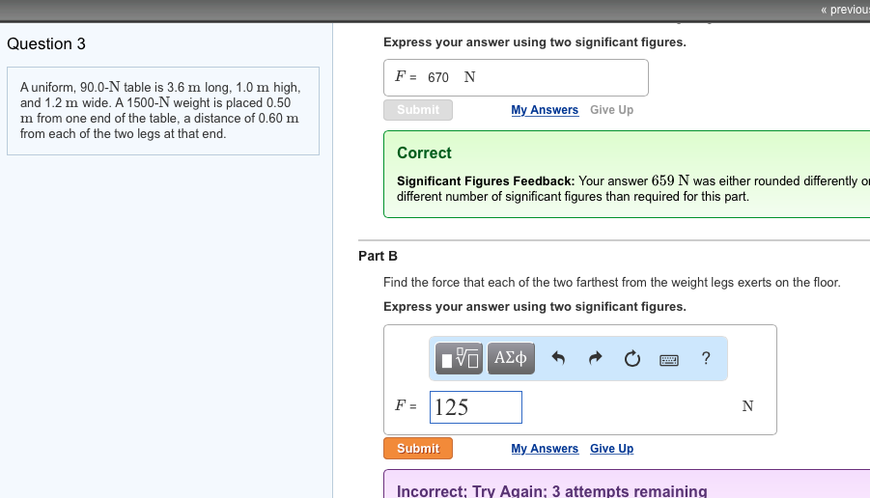Click the table problem statement box
Viewport: 870px width, 498px height.
[x=162, y=110]
